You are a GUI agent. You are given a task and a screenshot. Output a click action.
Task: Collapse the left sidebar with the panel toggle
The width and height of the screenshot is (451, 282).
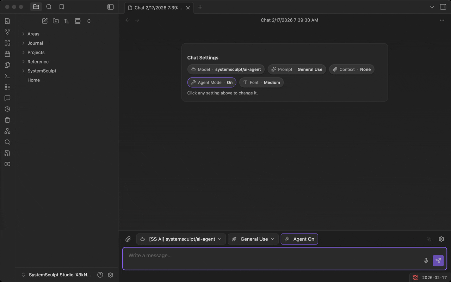pos(110,6)
